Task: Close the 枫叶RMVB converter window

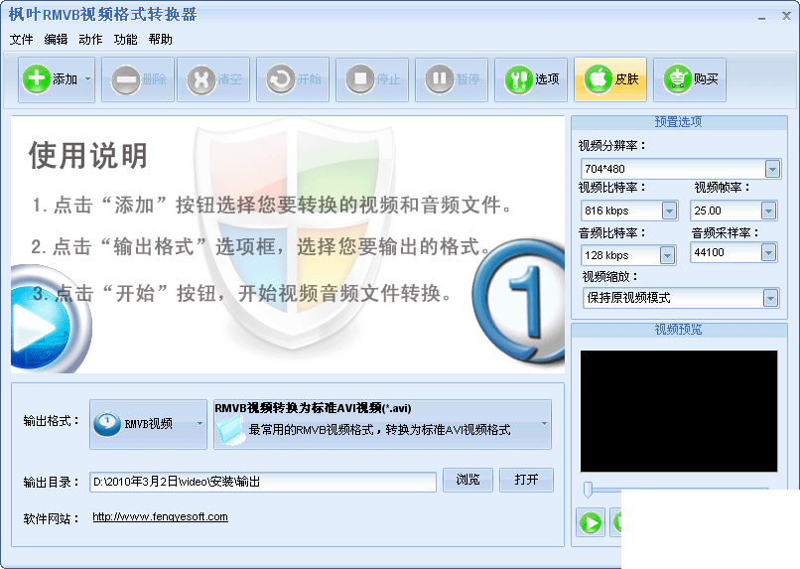Action: [786, 16]
